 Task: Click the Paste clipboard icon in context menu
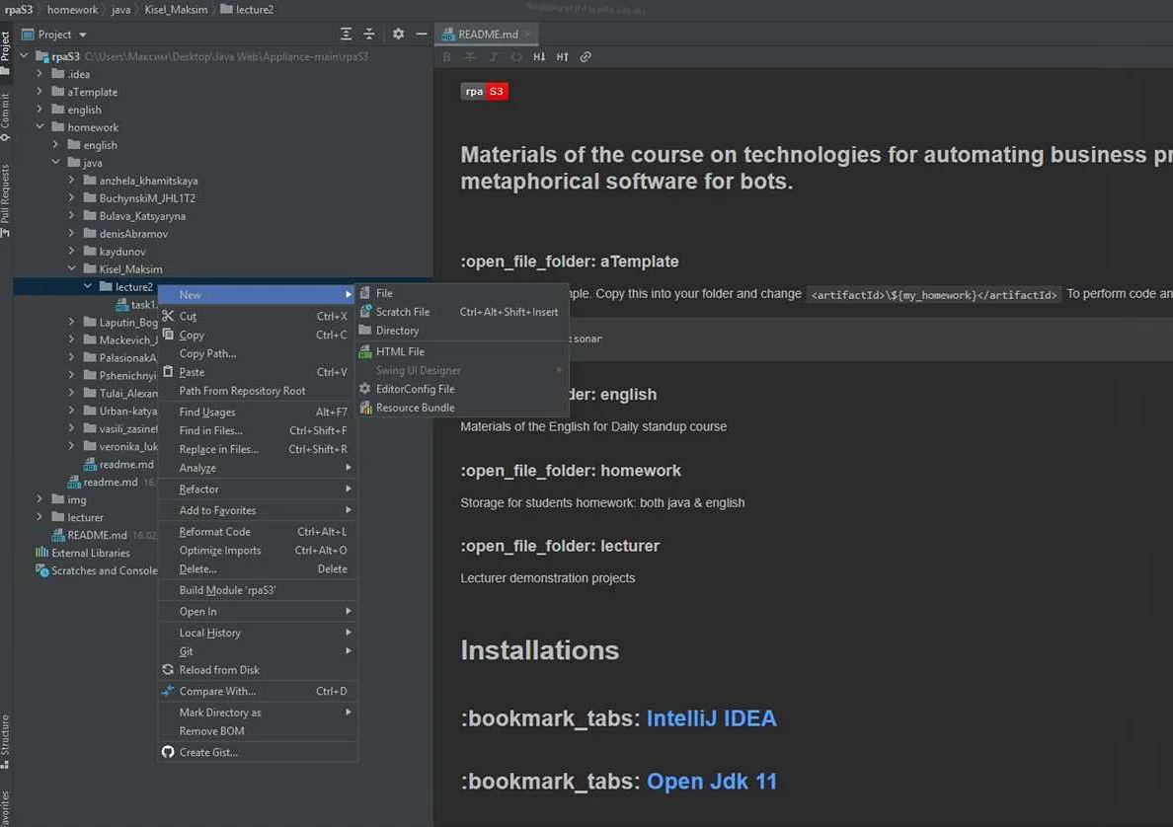pyautogui.click(x=168, y=372)
